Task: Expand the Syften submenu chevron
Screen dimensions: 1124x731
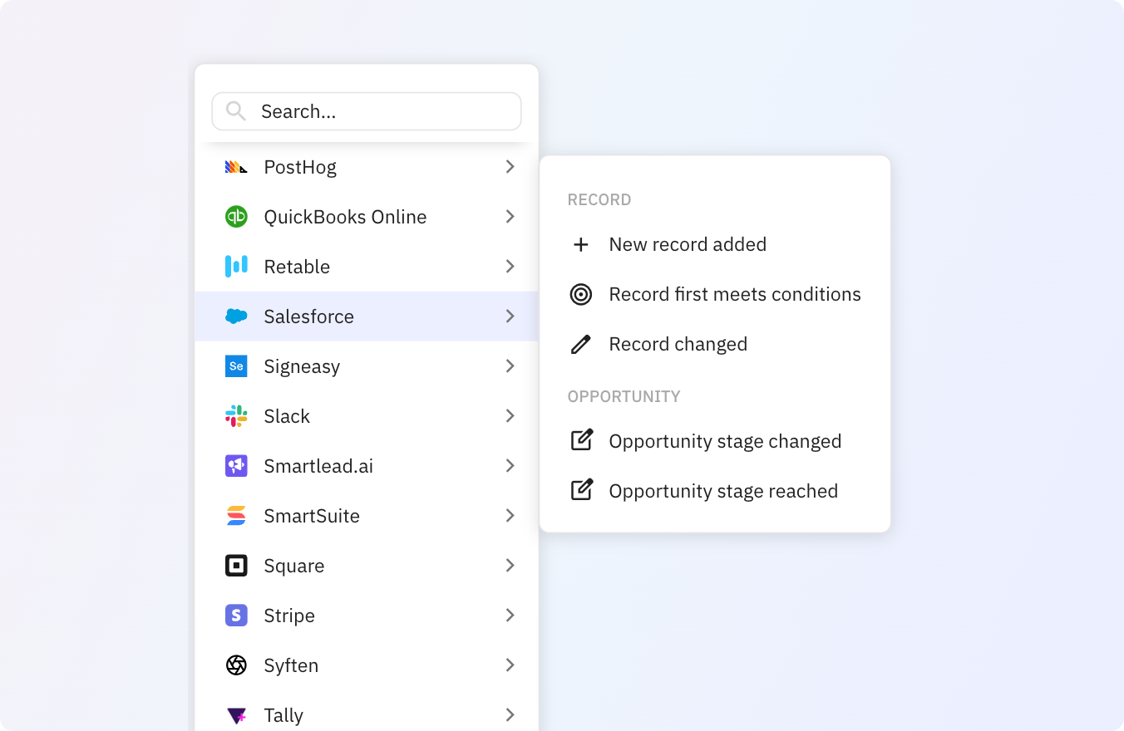Action: [510, 665]
